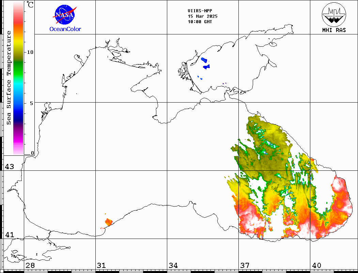Screen dimensions: 358x273
Task: Click the 0 tick label on color scale
Action: pos(32,153)
